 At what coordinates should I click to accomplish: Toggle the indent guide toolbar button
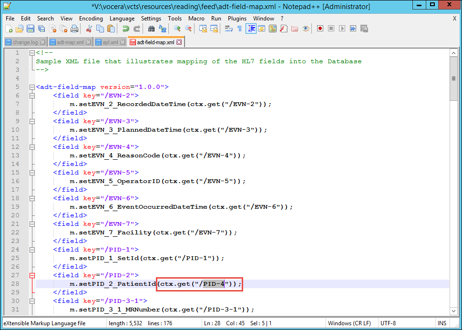point(251,29)
